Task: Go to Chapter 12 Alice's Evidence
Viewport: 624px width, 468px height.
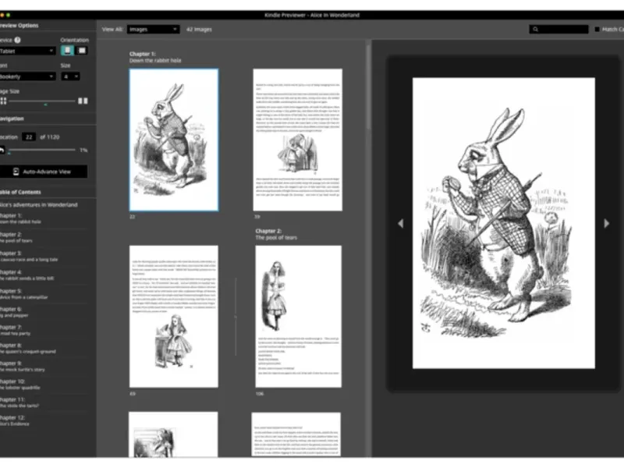Action: click(15, 420)
